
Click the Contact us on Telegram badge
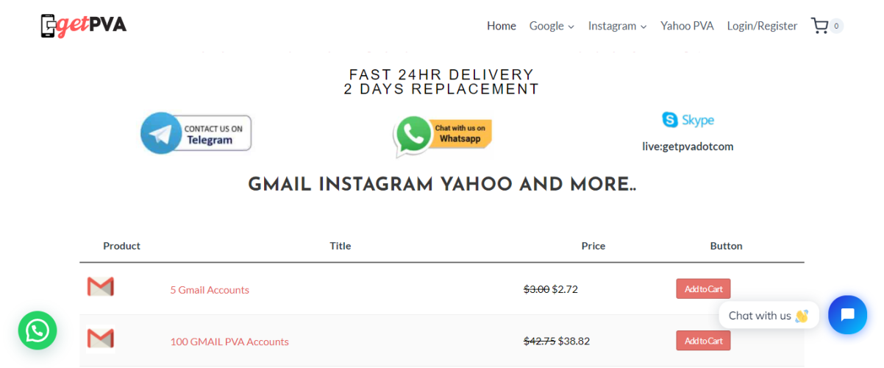click(x=196, y=133)
